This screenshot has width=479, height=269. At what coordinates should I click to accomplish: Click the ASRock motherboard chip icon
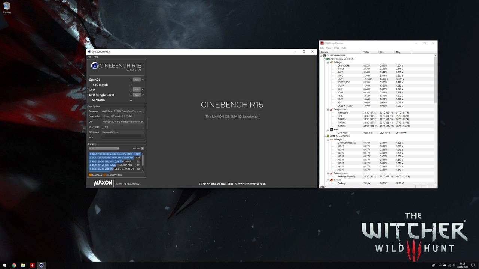click(x=328, y=59)
